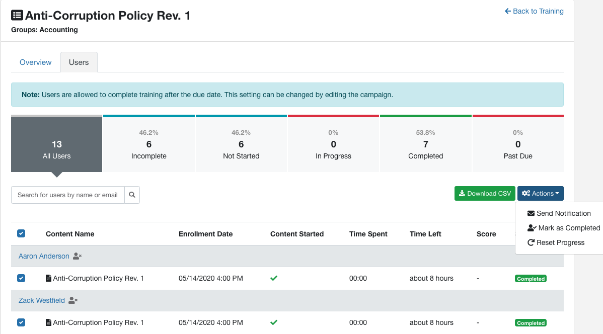Click the gears icon on the Actions button

(x=526, y=193)
